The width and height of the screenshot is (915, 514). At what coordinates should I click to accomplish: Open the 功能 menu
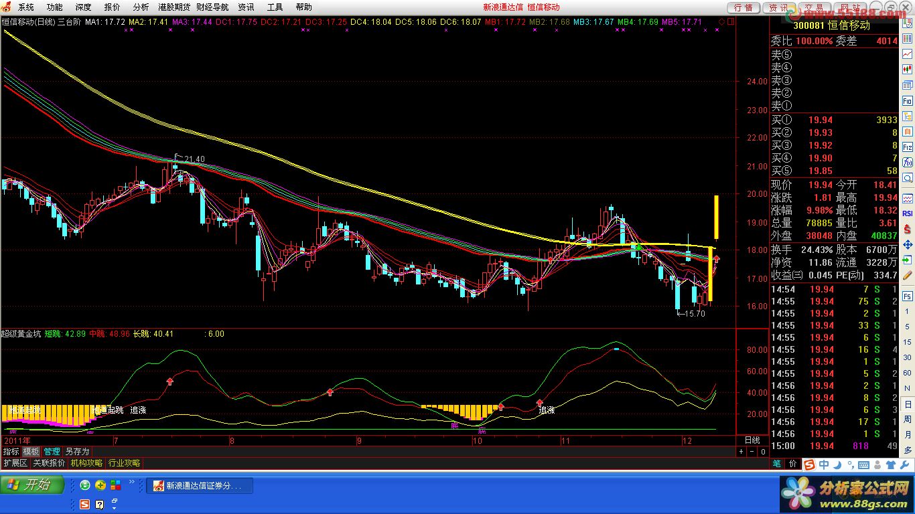(54, 7)
